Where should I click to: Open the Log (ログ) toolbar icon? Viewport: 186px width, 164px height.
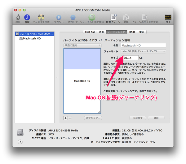coord(168,17)
